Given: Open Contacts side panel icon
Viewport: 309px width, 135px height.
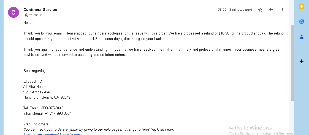Looking at the screenshot, I should 302,37.
